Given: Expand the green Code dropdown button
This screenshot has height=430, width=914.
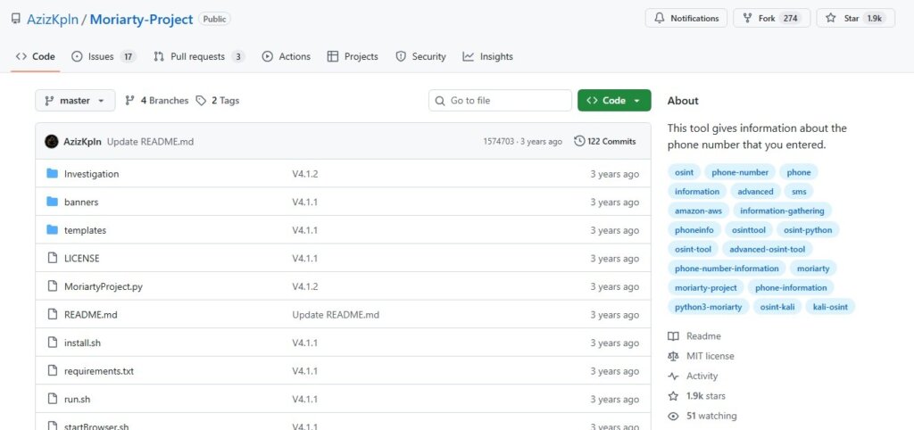Looking at the screenshot, I should click(614, 101).
